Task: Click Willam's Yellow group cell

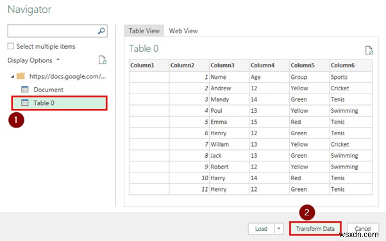Action: pyautogui.click(x=310, y=144)
